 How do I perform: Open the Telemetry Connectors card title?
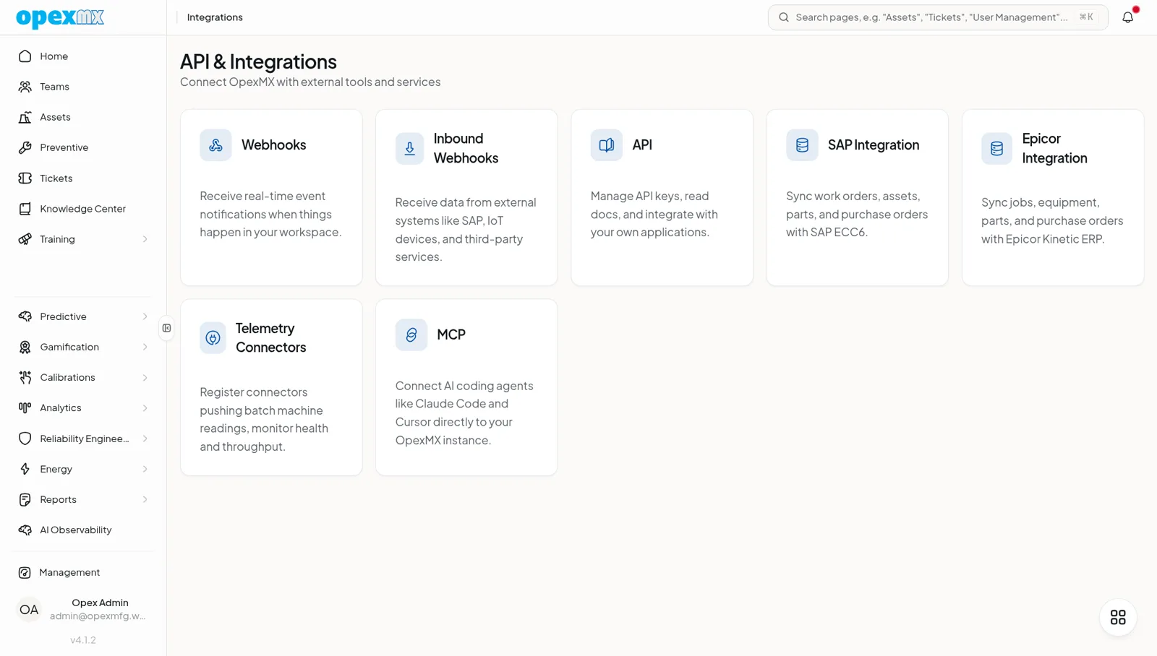coord(270,338)
